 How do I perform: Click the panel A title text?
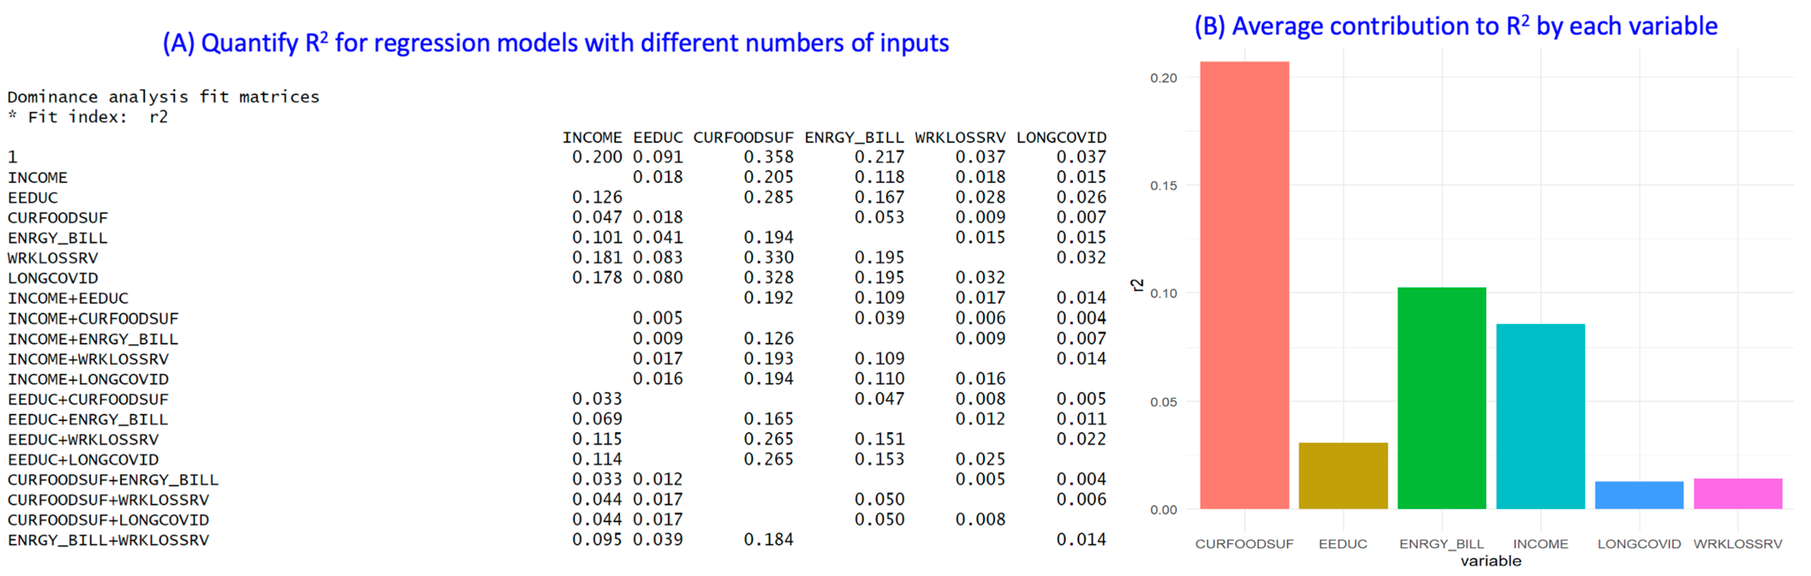click(x=555, y=43)
